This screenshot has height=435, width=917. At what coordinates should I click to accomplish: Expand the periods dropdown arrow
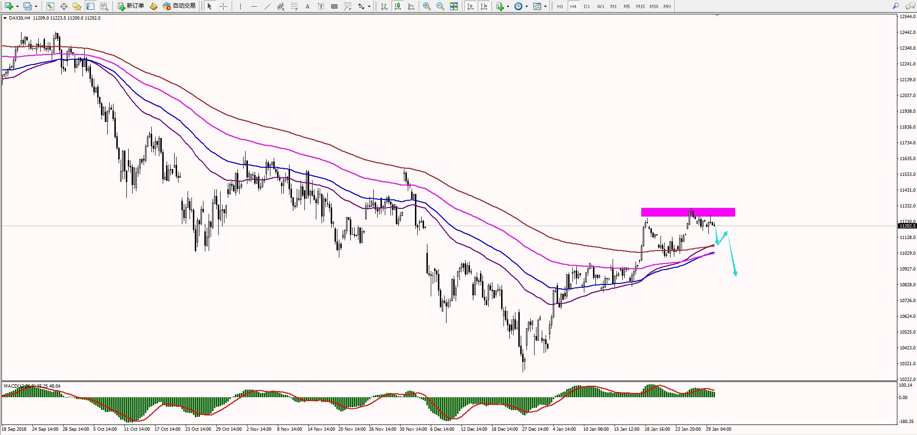pyautogui.click(x=526, y=6)
